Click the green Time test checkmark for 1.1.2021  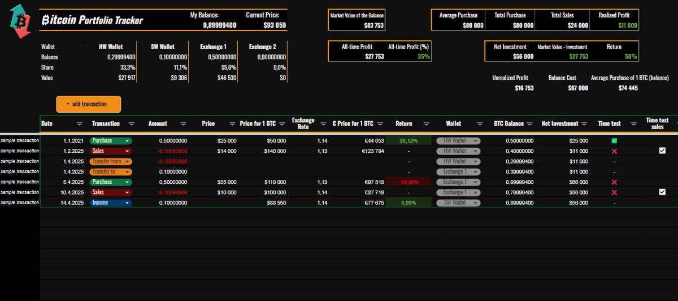click(614, 140)
